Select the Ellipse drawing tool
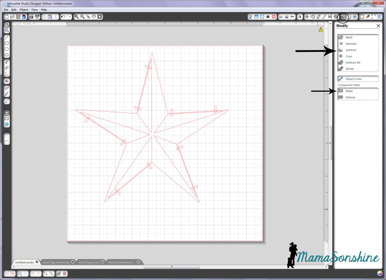 6,55
